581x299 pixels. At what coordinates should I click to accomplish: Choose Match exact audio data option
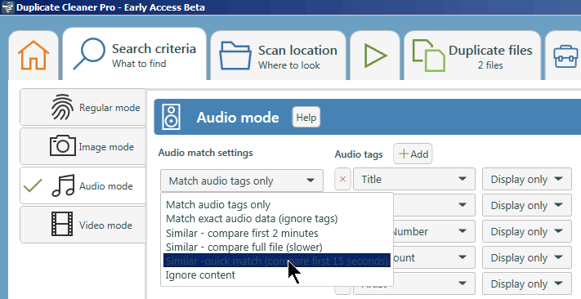tap(252, 219)
